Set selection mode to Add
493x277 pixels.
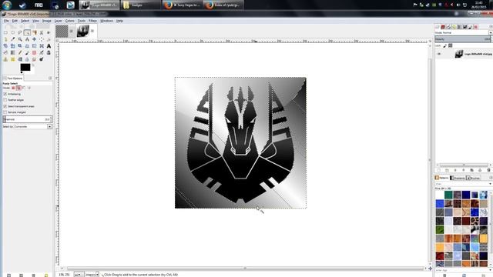click(18, 88)
